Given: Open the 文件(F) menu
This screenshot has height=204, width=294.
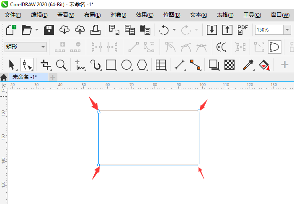Looking at the screenshot, I should (x=13, y=15).
